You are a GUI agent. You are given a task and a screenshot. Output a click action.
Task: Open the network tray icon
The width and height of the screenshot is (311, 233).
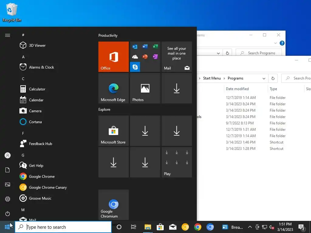click(x=265, y=227)
